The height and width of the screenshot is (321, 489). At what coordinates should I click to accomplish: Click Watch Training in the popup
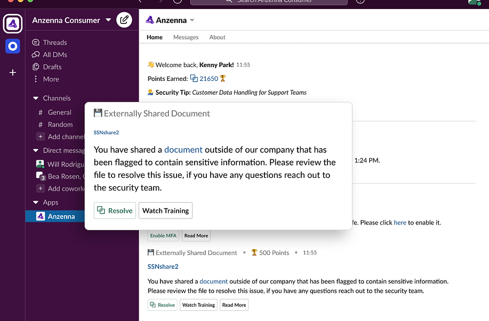point(165,211)
